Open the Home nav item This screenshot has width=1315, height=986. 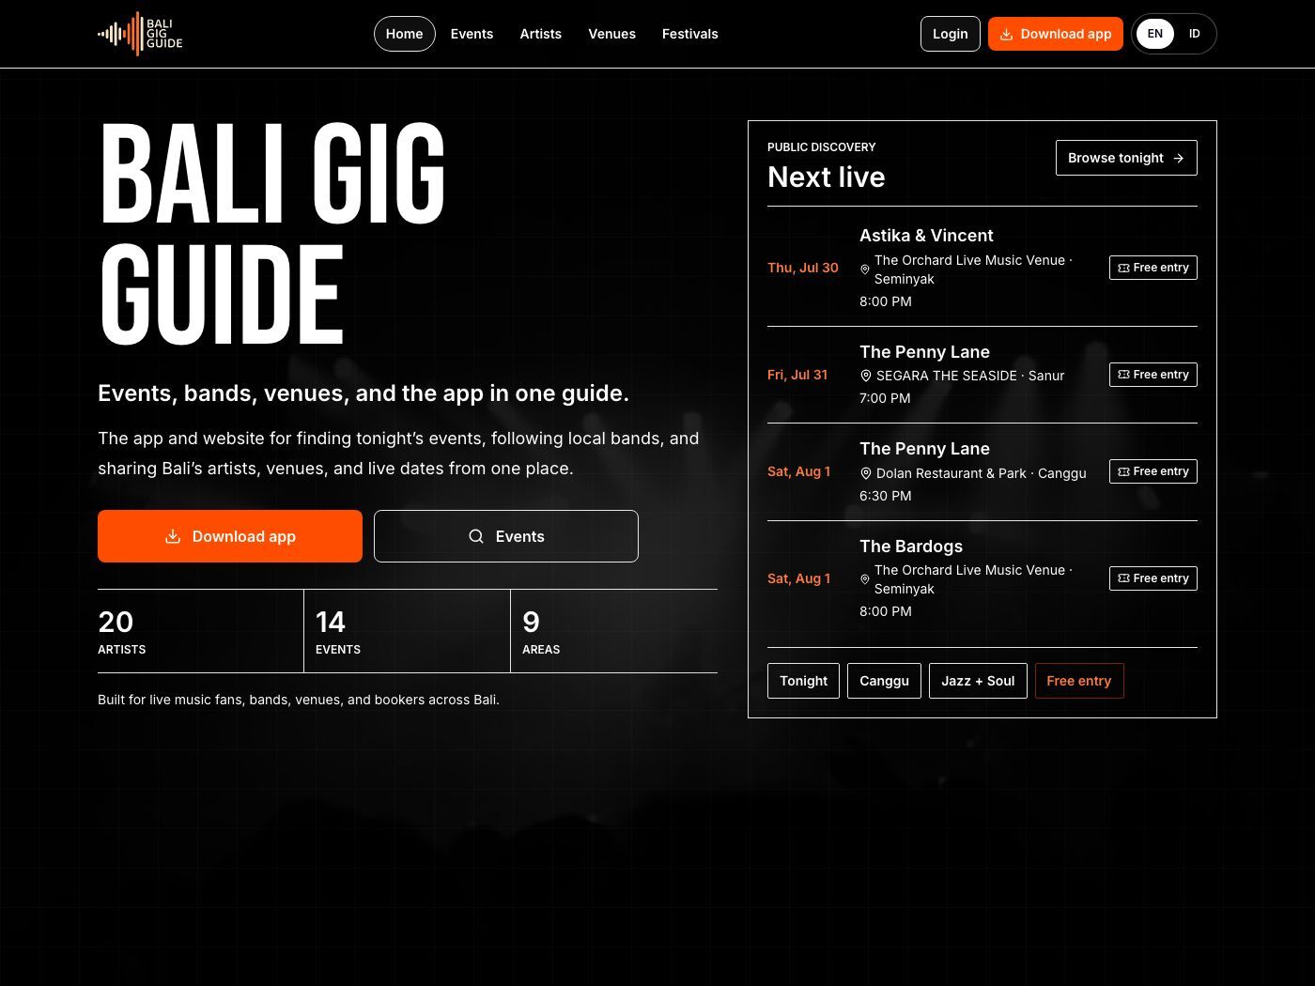tap(405, 34)
